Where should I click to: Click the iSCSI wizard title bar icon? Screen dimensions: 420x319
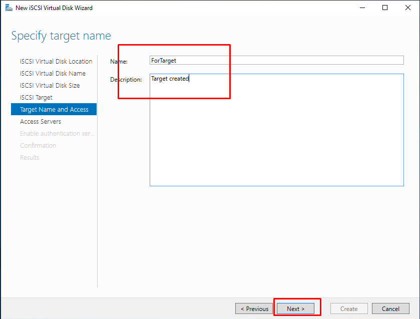[9, 8]
